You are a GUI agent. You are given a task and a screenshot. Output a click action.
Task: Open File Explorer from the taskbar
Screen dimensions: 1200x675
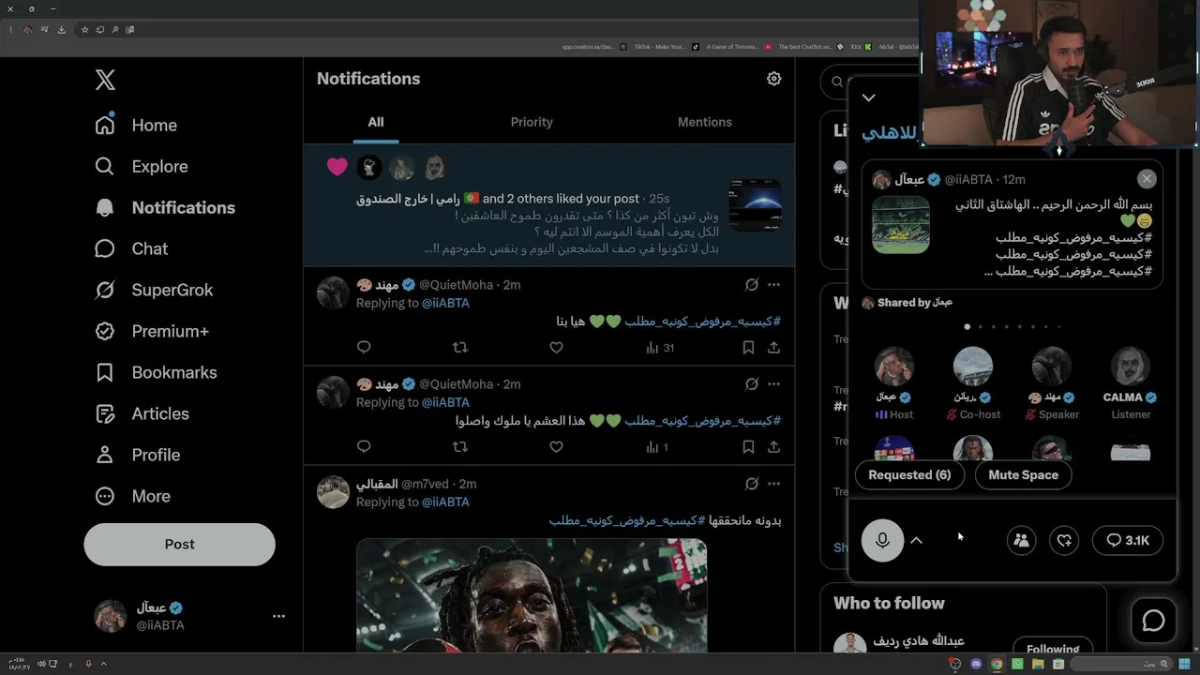coord(1038,664)
